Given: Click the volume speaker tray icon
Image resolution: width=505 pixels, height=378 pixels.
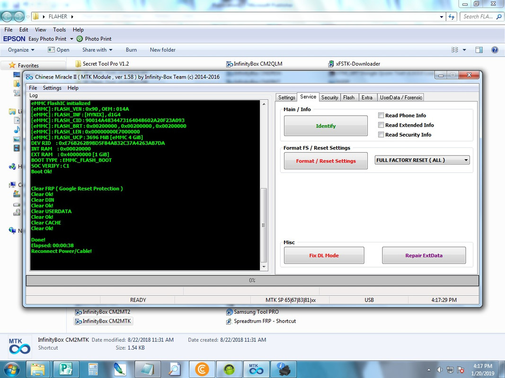Looking at the screenshot, I should click(440, 370).
